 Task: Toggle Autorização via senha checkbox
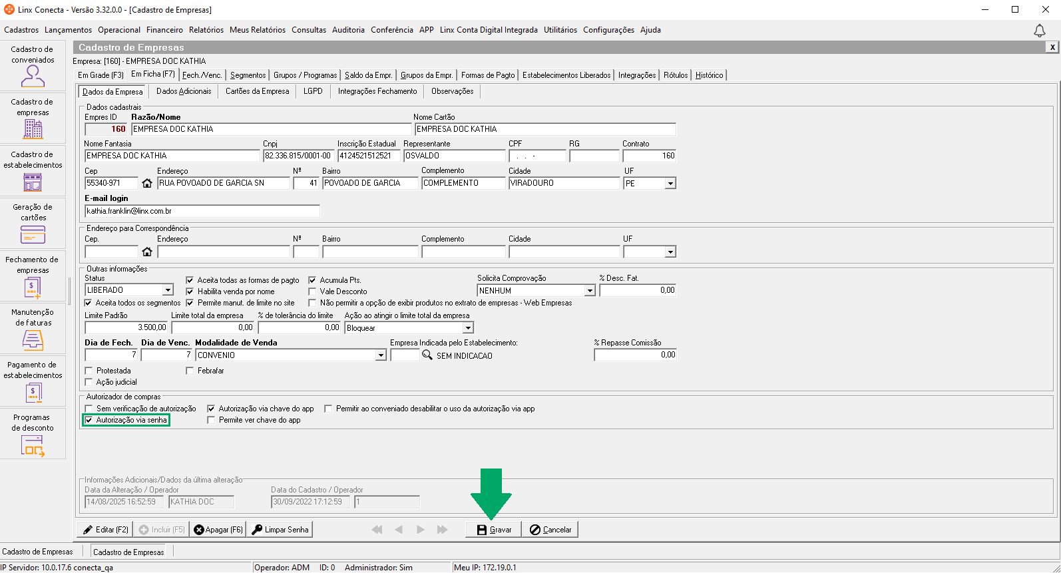coord(89,420)
